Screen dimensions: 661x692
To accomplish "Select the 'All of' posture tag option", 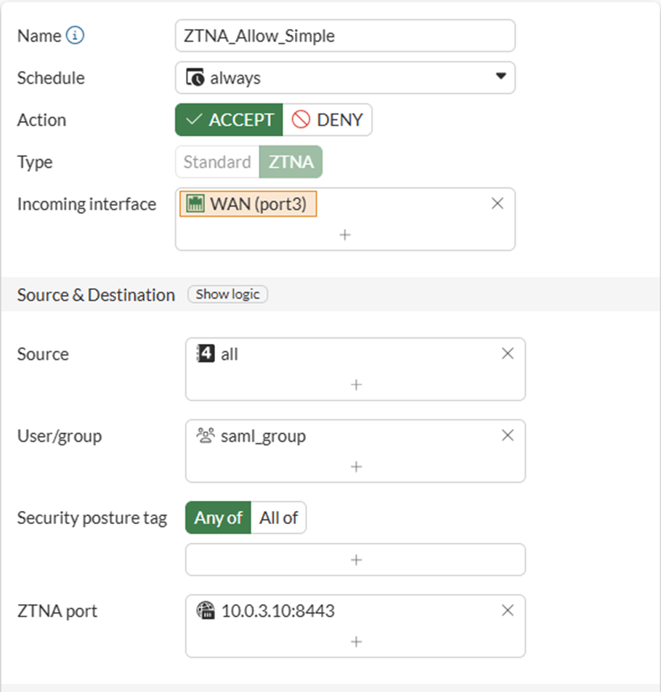I will (x=278, y=518).
